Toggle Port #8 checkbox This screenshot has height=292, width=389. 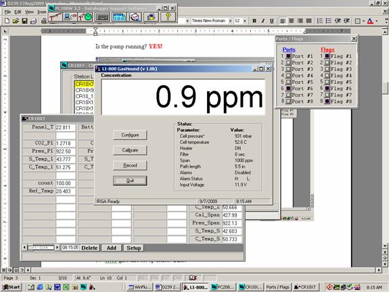[288, 101]
